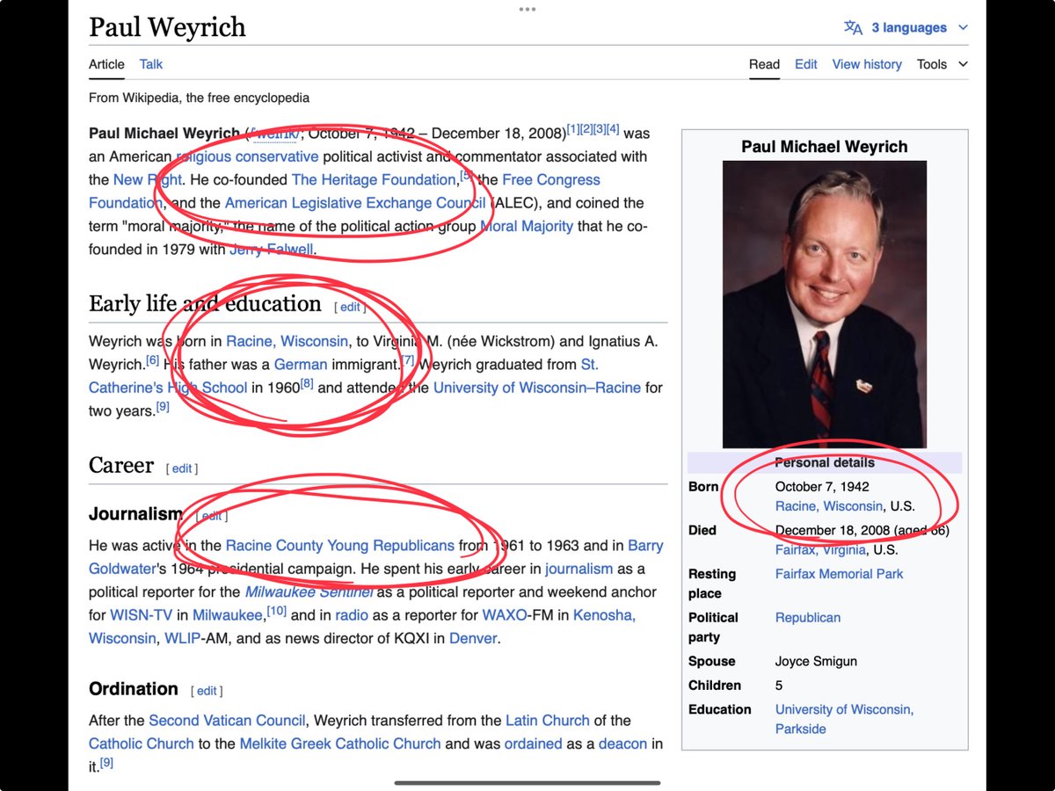Open the Milwaukee city link
Screen dimensions: 1055x791
(x=228, y=615)
